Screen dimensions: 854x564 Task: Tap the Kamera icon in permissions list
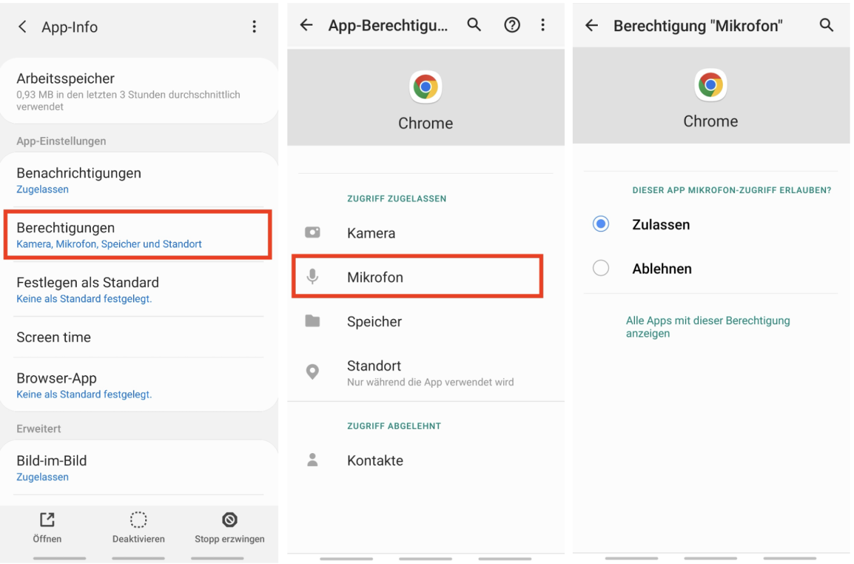(x=312, y=232)
